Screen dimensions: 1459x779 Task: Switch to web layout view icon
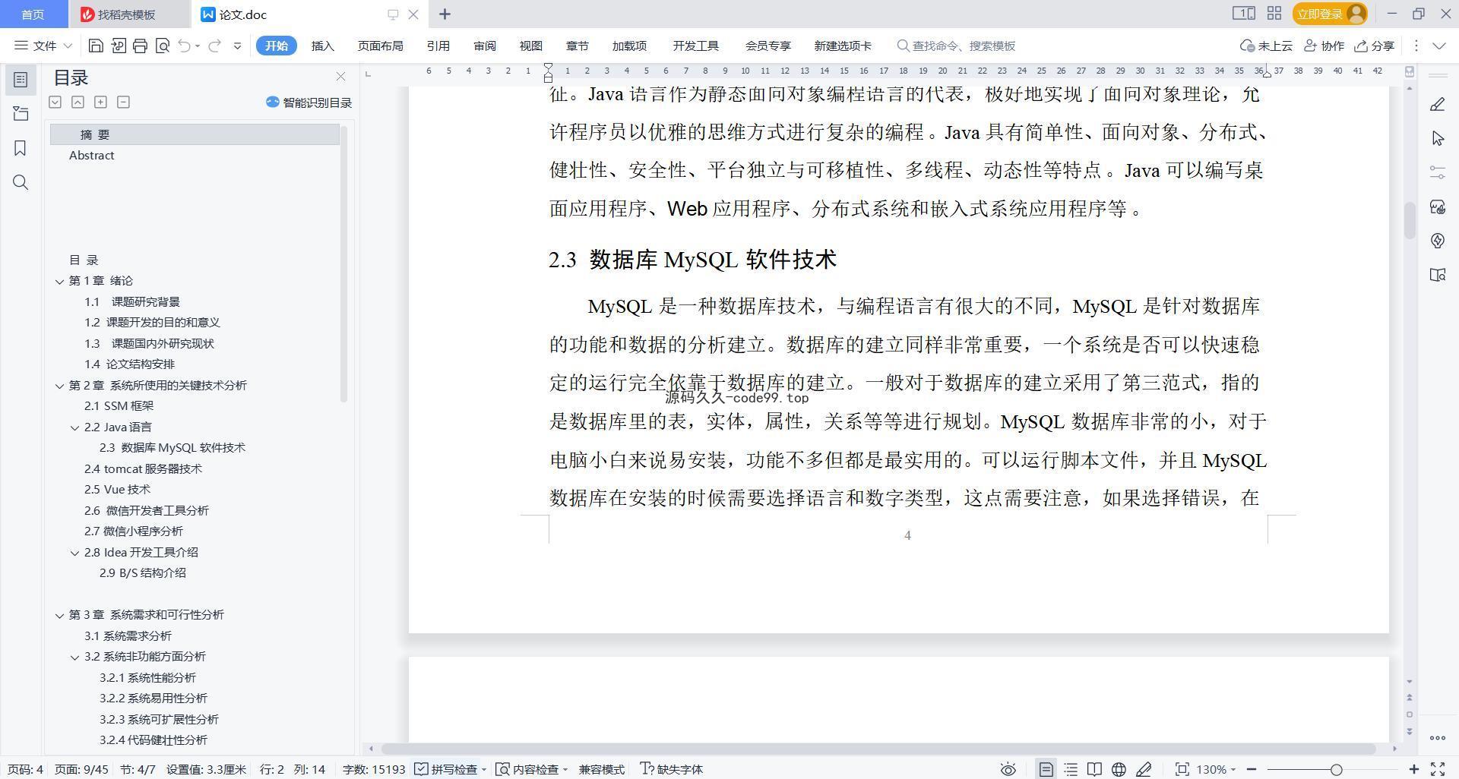click(x=1119, y=769)
